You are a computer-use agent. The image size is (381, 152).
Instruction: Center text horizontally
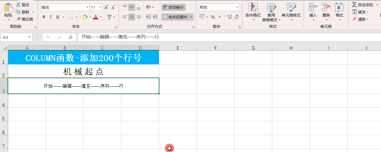click(x=132, y=17)
